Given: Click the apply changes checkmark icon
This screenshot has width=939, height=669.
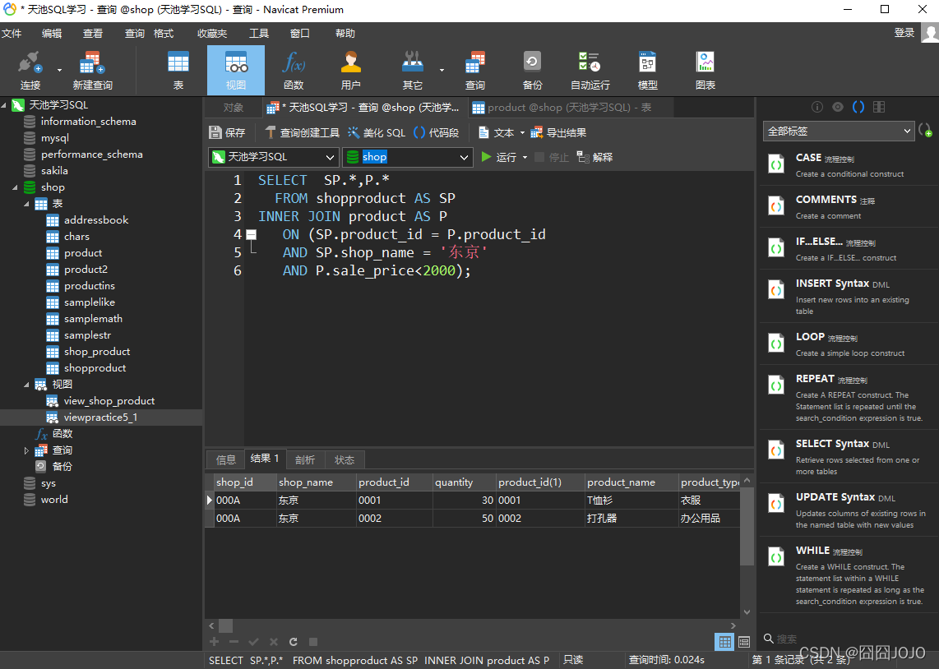Looking at the screenshot, I should click(253, 642).
